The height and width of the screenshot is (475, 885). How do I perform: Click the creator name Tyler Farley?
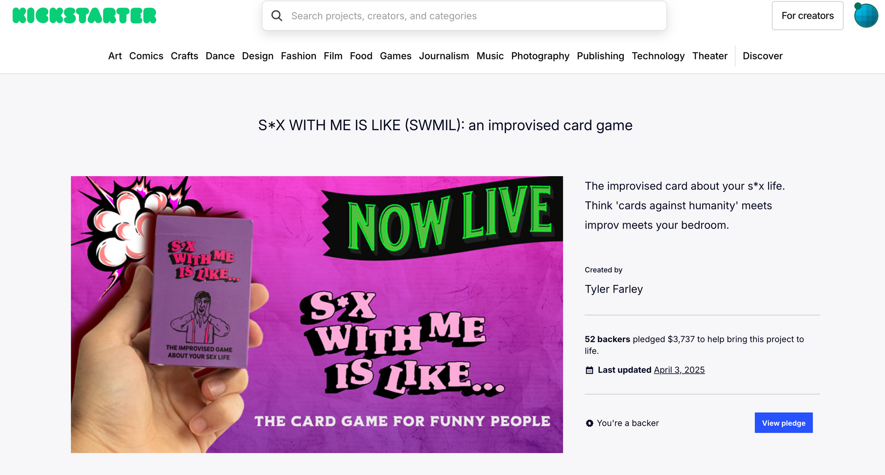(x=614, y=289)
